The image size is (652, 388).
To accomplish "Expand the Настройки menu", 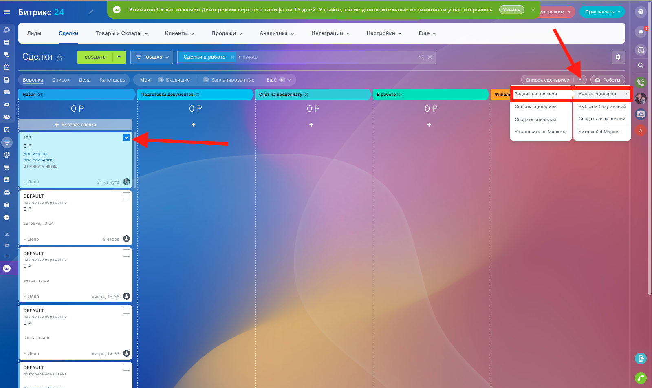I will [x=384, y=33].
